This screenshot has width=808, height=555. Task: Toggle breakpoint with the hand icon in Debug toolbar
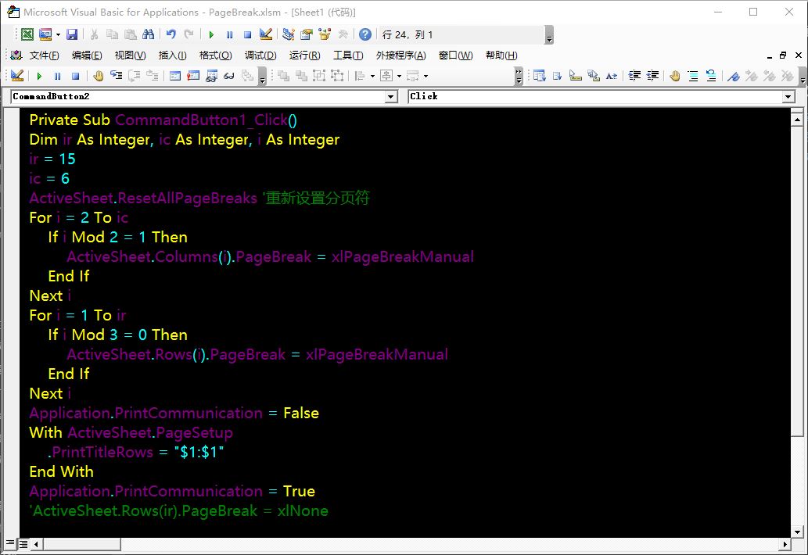coord(99,76)
